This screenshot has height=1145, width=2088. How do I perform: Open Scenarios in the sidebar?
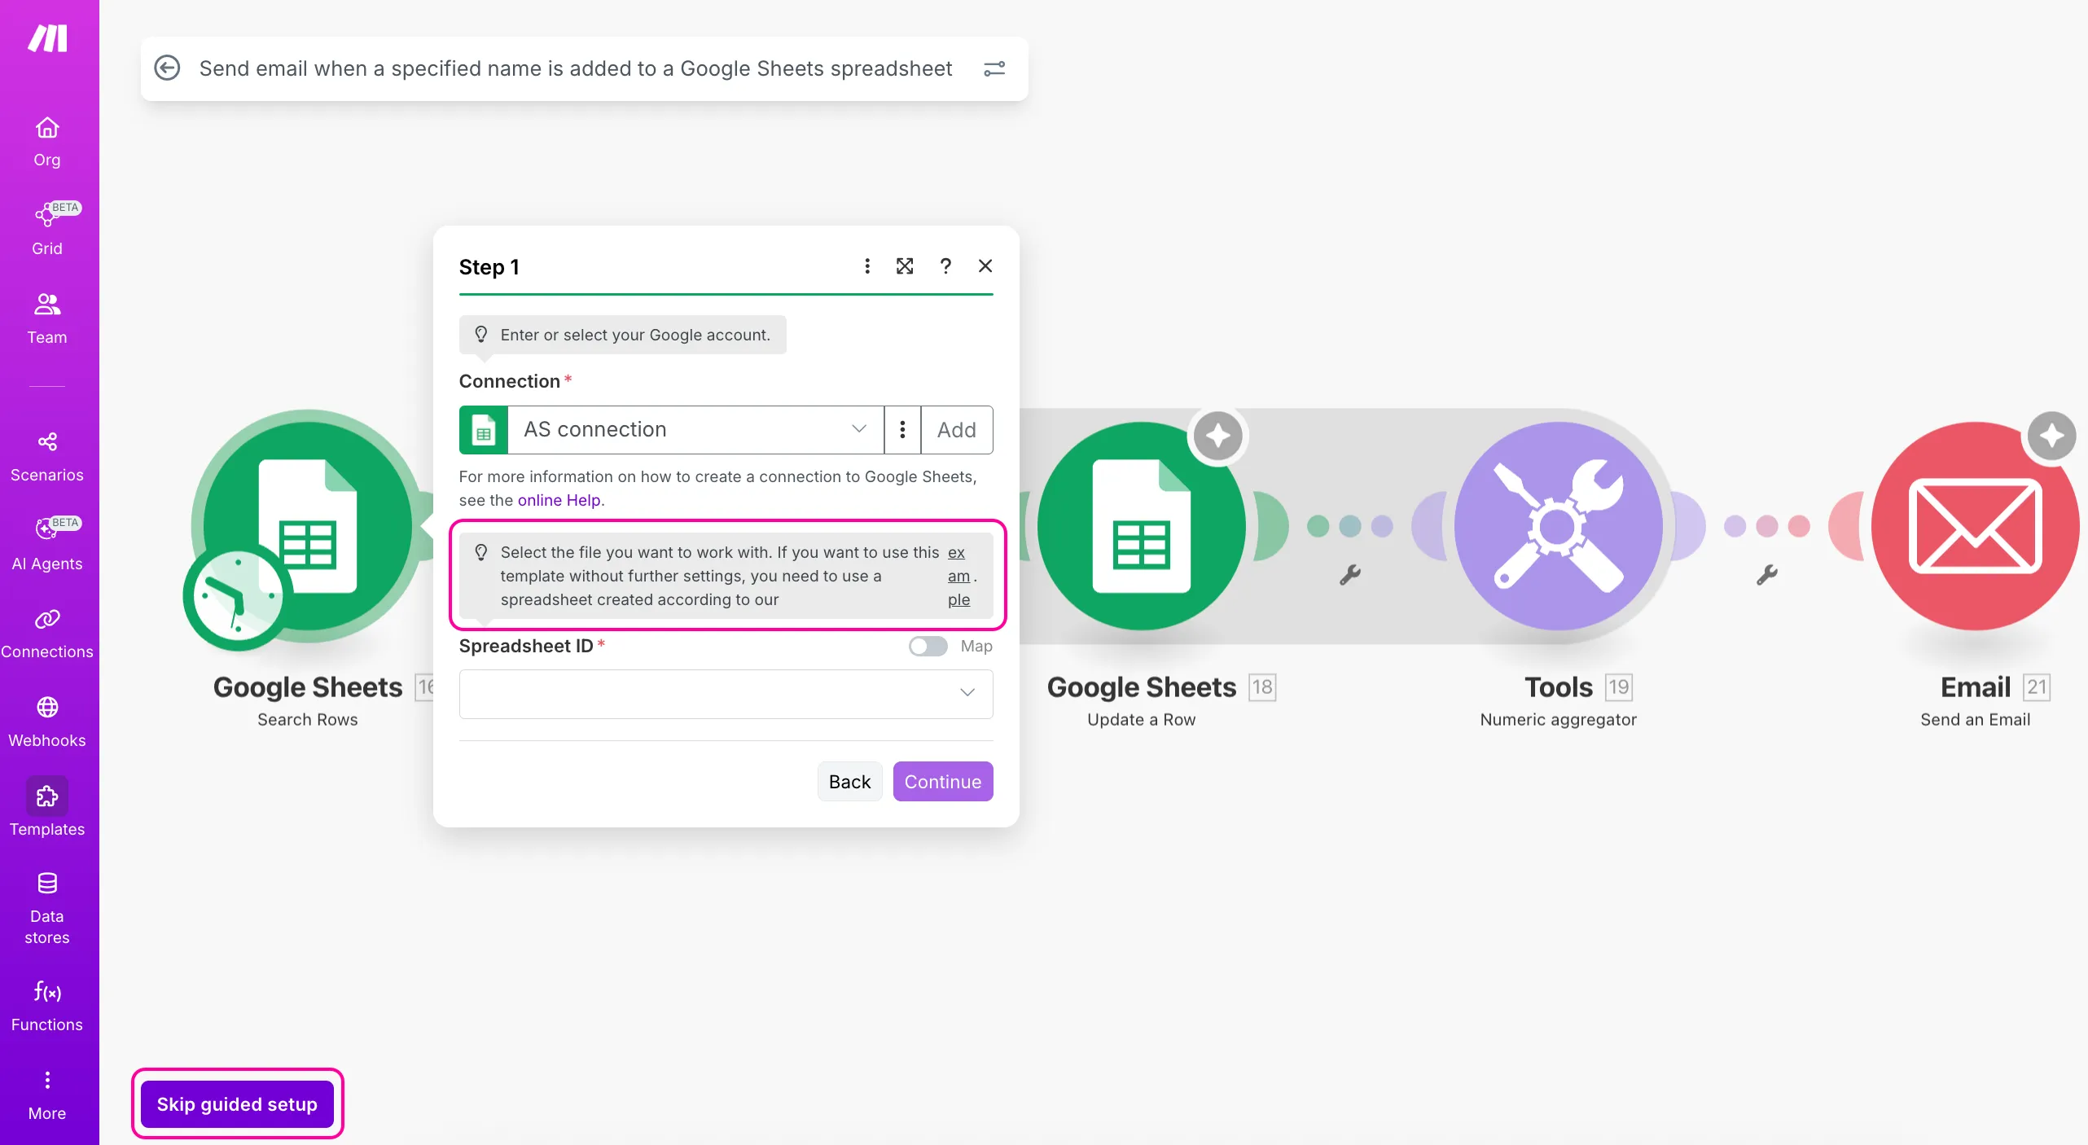click(47, 456)
